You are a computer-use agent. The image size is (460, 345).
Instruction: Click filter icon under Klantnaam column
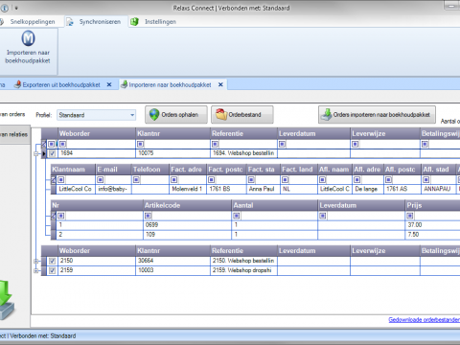(61, 180)
